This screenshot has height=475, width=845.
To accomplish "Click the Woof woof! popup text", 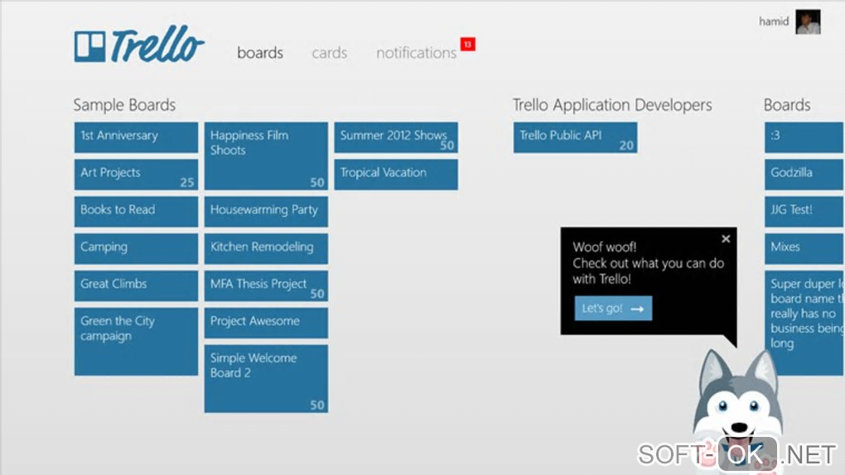I will [649, 263].
